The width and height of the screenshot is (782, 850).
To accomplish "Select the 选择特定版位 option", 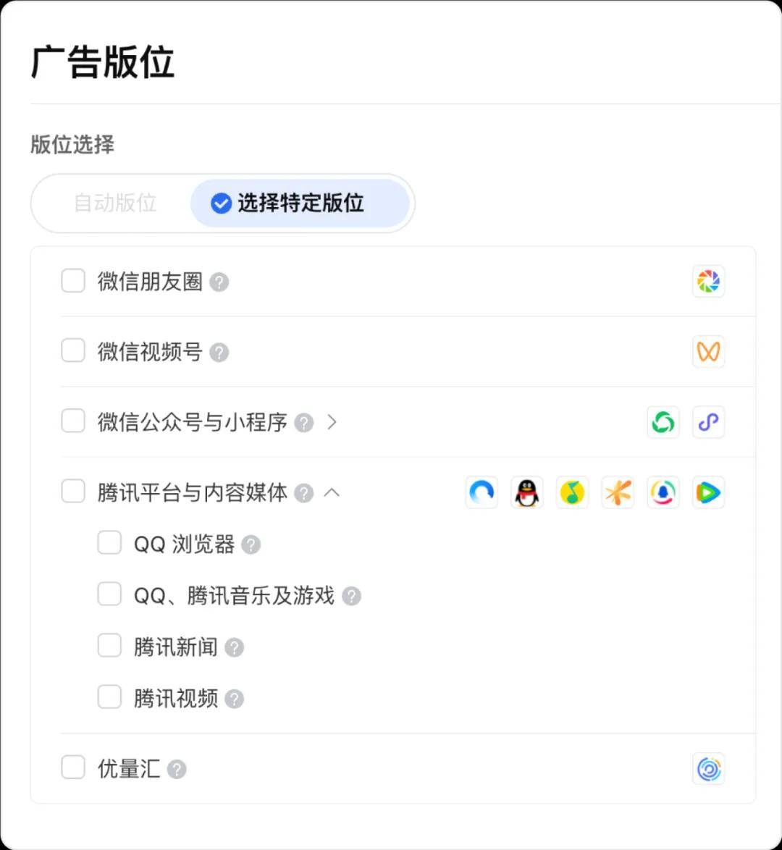I will (x=300, y=203).
